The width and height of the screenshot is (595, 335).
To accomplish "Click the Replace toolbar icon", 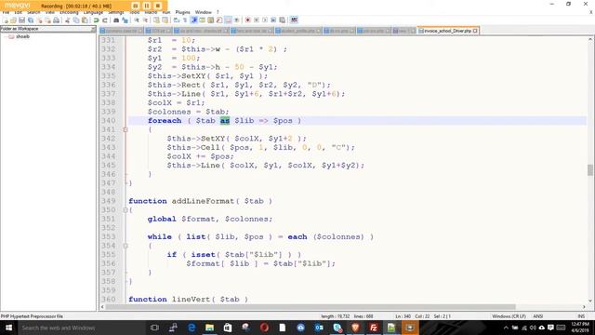I will (x=125, y=20).
